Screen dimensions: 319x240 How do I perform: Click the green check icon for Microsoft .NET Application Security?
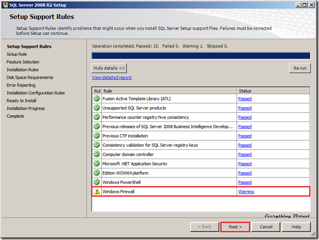pyautogui.click(x=97, y=164)
